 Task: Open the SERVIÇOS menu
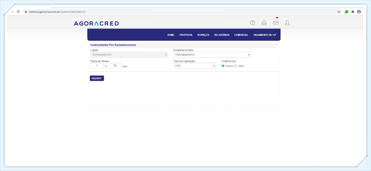click(x=203, y=35)
